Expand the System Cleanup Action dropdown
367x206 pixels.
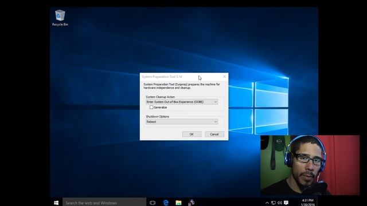pyautogui.click(x=182, y=102)
